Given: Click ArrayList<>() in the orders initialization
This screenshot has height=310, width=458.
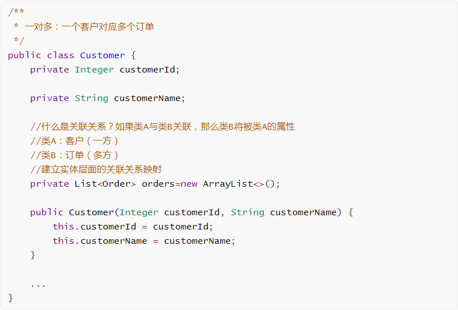Looking at the screenshot, I should tap(241, 184).
